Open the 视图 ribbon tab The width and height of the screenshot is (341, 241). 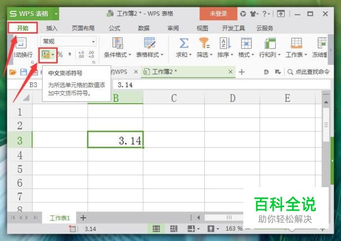tap(202, 28)
